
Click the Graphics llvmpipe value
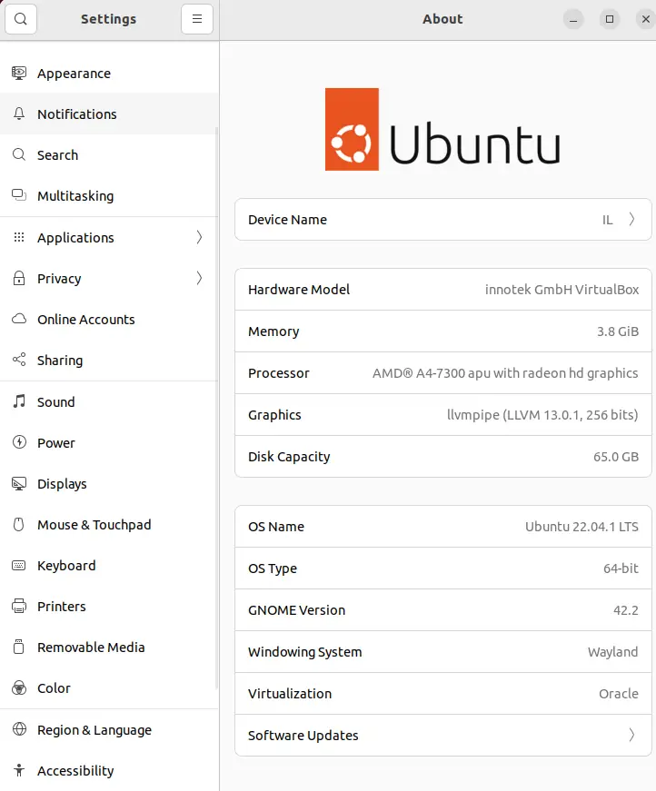542,415
